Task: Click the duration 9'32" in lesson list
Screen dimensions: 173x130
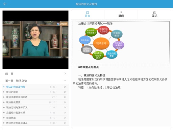Action: click(x=53, y=92)
